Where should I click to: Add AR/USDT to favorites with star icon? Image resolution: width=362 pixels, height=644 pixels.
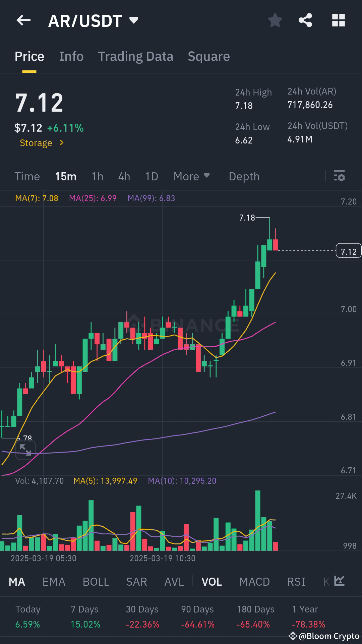pyautogui.click(x=275, y=20)
